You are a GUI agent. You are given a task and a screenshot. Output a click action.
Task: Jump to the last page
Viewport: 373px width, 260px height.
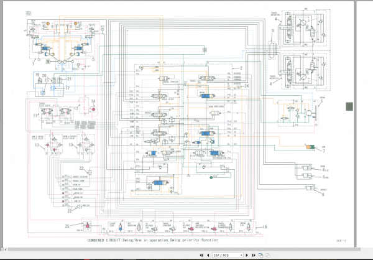point(254,255)
